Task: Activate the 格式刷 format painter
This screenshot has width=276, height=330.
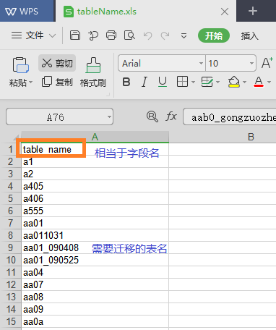Action: tap(93, 72)
